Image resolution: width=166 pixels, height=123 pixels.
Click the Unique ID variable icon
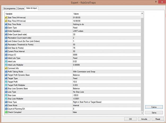pyautogui.click(x=6, y=55)
